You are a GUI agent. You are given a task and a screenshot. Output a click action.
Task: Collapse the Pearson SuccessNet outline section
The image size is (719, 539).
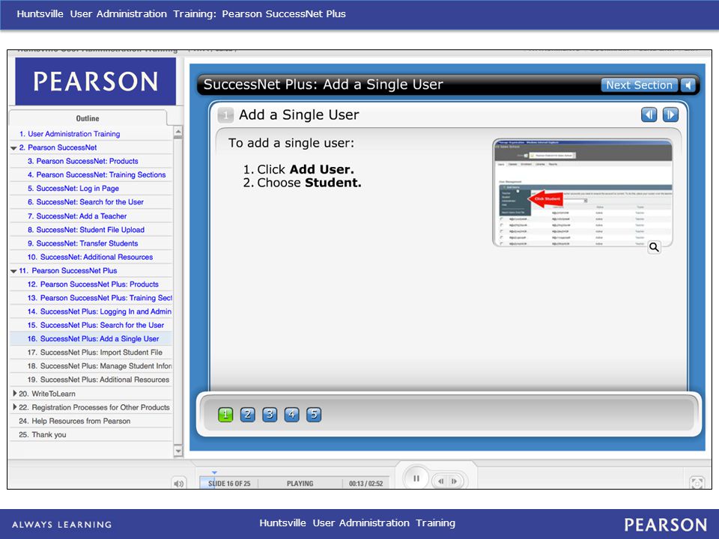click(13, 148)
